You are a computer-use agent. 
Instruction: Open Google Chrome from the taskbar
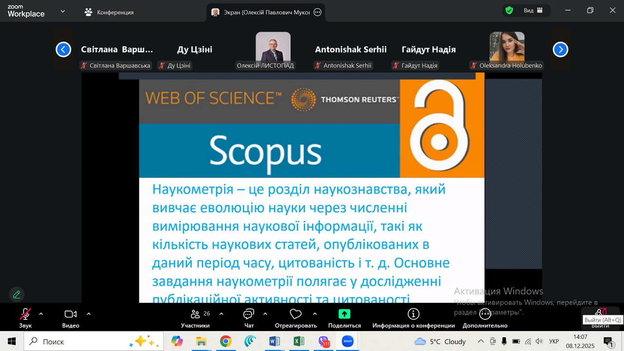(226, 341)
